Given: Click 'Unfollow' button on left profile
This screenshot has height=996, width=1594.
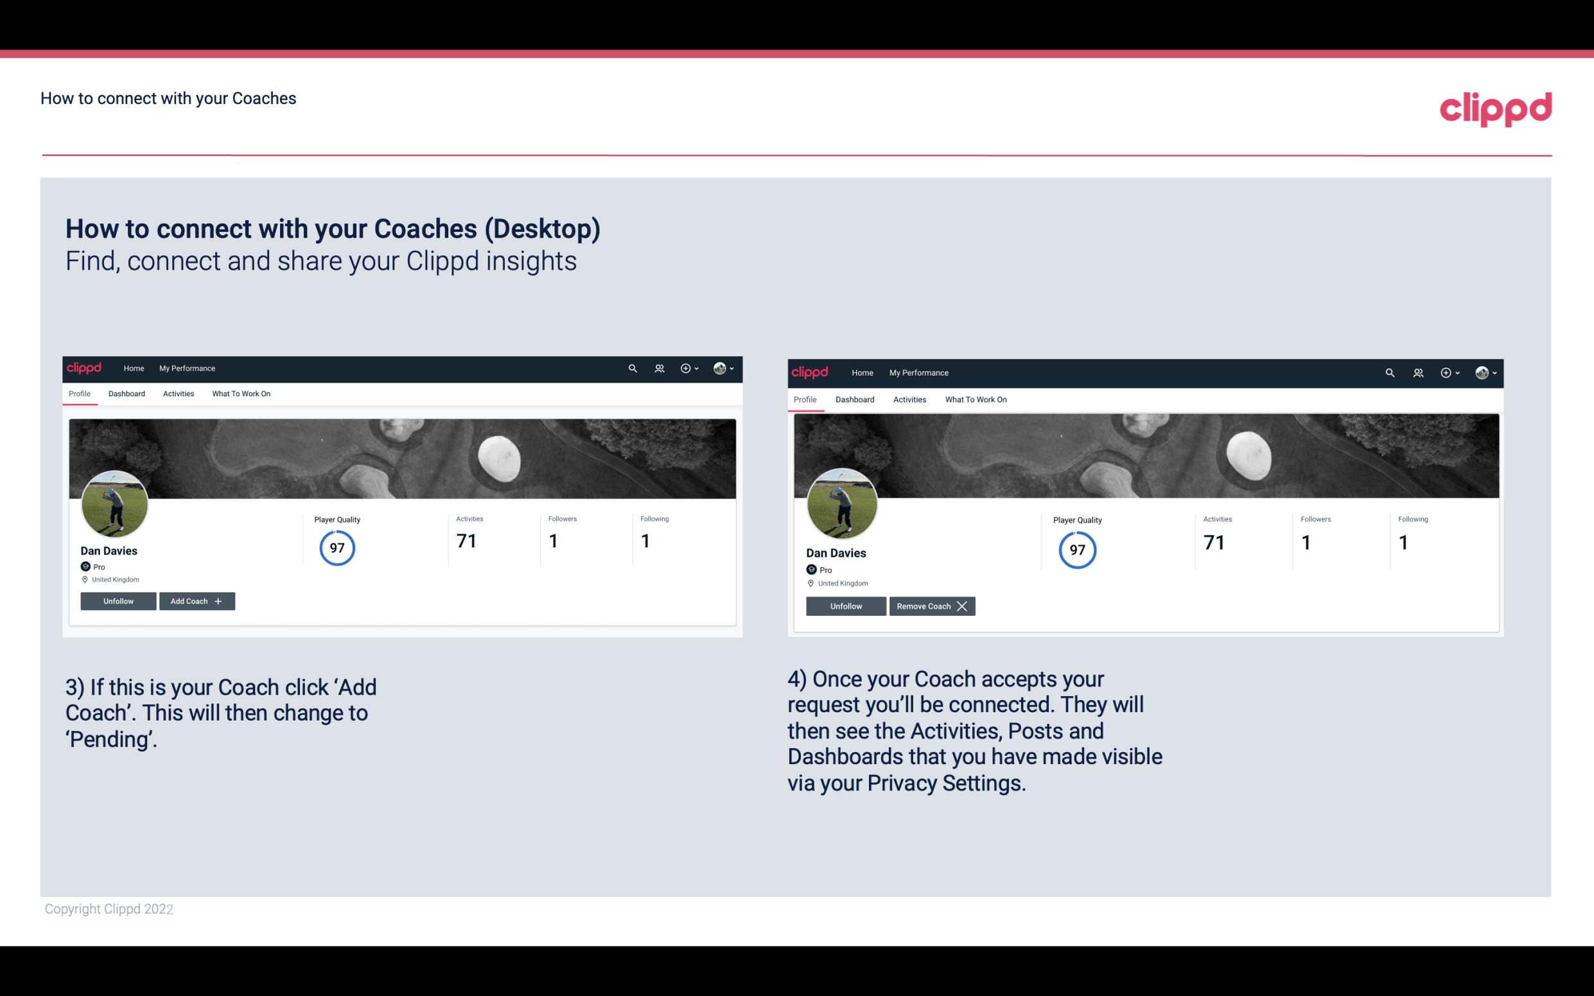Looking at the screenshot, I should point(118,600).
